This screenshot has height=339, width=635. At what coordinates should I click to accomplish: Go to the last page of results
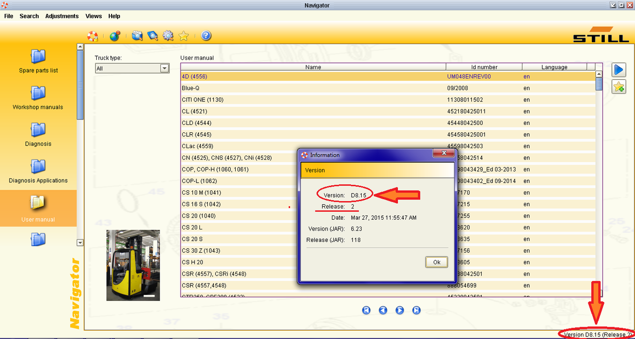tap(417, 310)
